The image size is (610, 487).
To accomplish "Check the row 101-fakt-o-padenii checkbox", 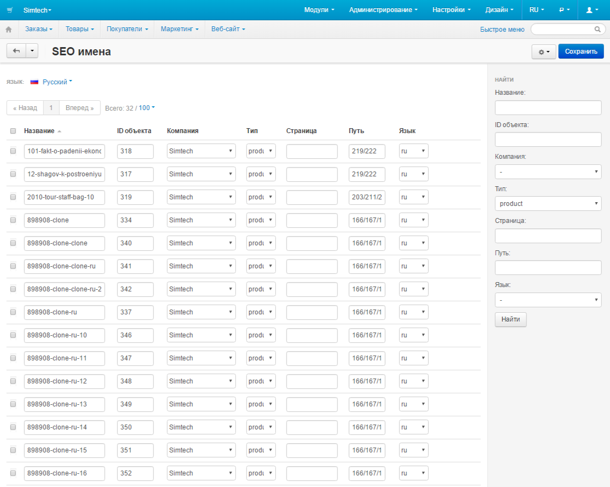I will click(13, 151).
